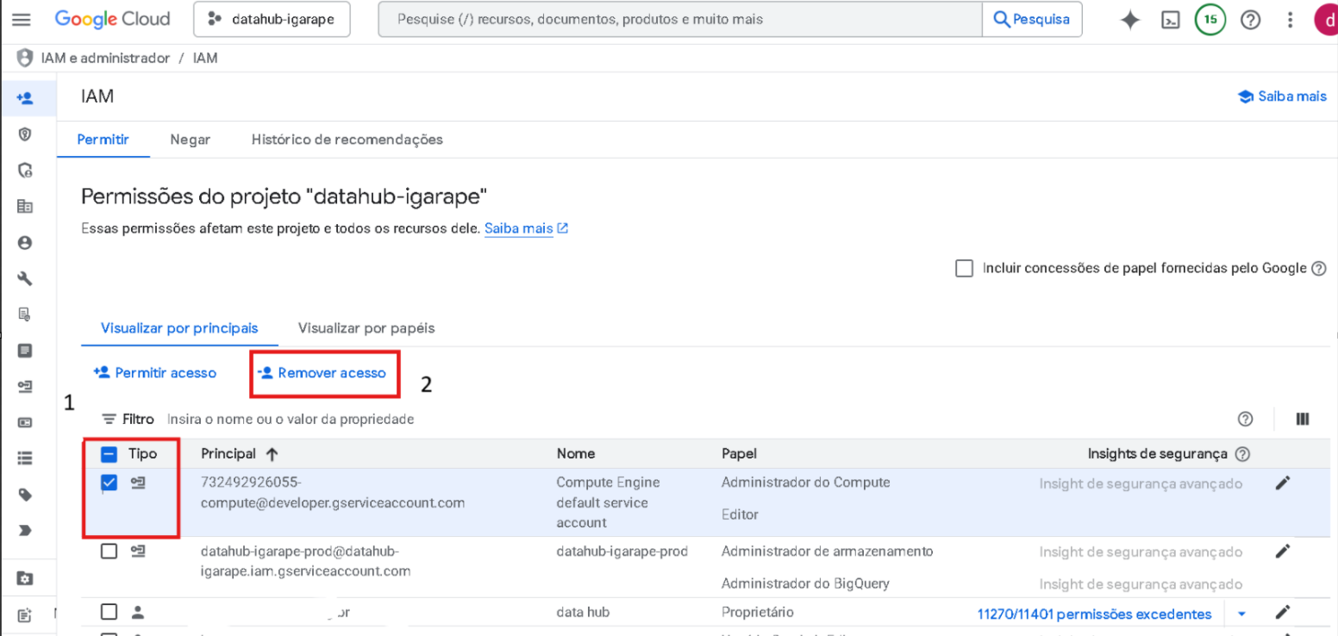
Task: Expand the permissões excedentes dropdown arrow
Action: coord(1241,614)
